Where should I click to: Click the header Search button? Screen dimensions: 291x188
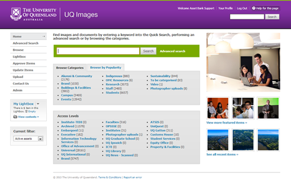click(272, 17)
